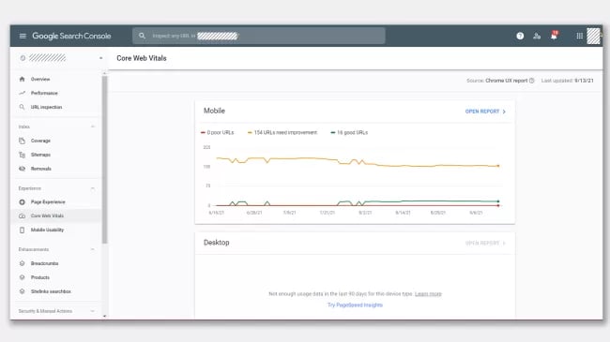Collapse the Experience section

click(93, 188)
